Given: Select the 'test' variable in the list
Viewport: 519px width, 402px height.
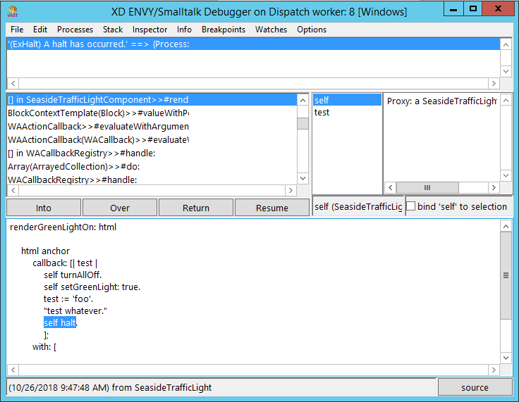Looking at the screenshot, I should click(x=322, y=113).
